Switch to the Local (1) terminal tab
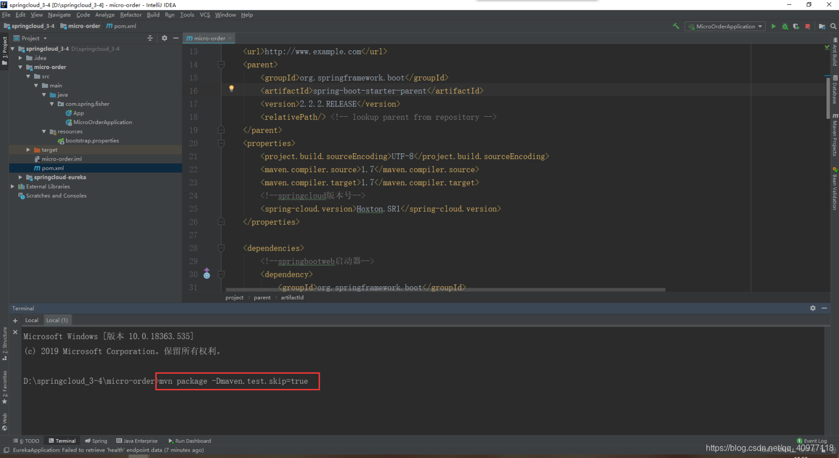Screen dimensions: 839x458 click(57, 320)
